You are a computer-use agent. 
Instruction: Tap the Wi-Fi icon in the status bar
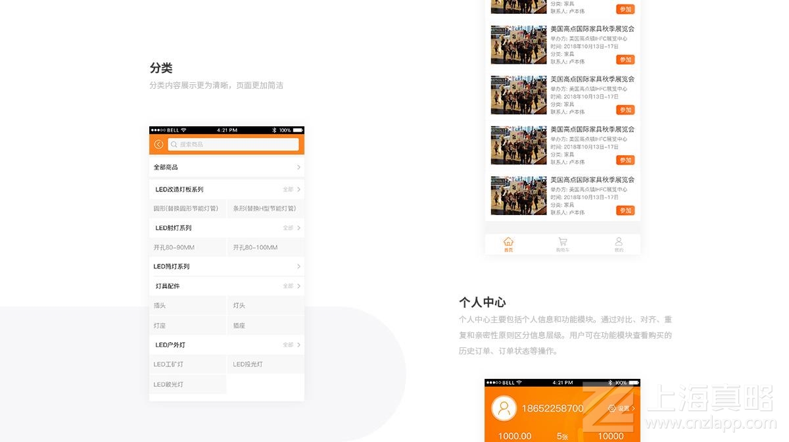(x=183, y=130)
